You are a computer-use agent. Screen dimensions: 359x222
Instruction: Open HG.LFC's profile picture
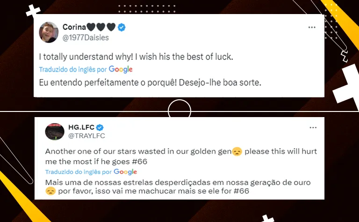click(55, 132)
